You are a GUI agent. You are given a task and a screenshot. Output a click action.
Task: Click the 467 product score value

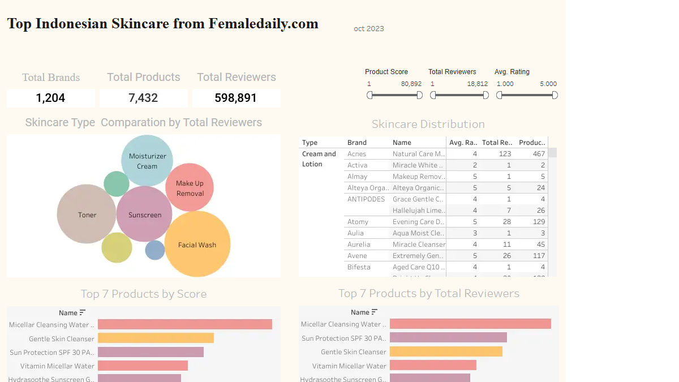click(x=539, y=154)
